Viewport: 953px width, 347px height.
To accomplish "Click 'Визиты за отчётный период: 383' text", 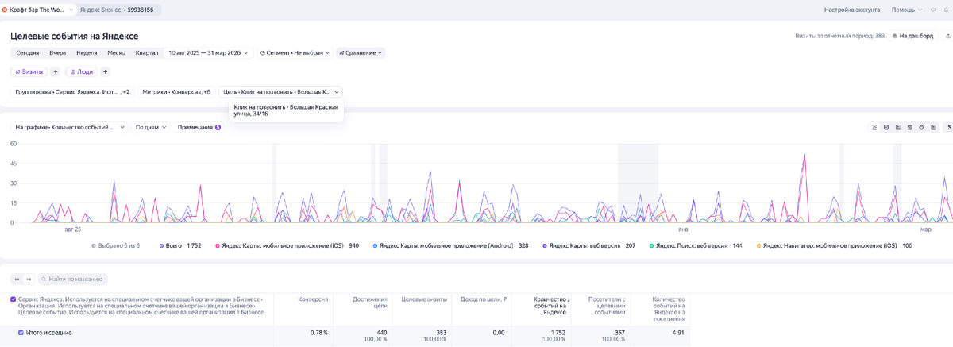I will [839, 36].
